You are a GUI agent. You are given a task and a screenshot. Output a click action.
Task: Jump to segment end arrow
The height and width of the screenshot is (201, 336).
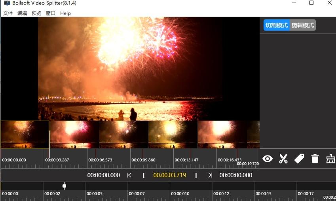pyautogui.click(x=210, y=175)
